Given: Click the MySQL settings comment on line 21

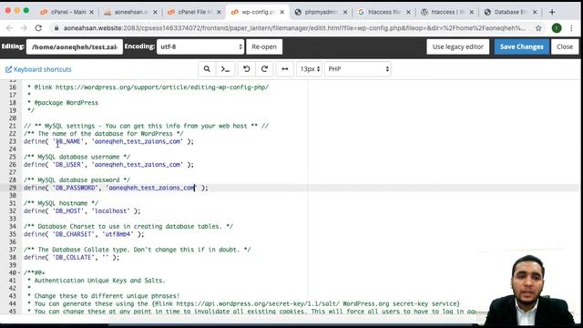Looking at the screenshot, I should pyautogui.click(x=146, y=126).
